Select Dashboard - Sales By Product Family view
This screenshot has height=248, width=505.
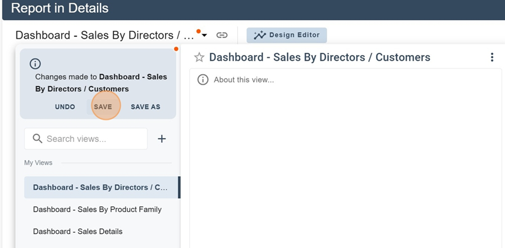tap(97, 209)
